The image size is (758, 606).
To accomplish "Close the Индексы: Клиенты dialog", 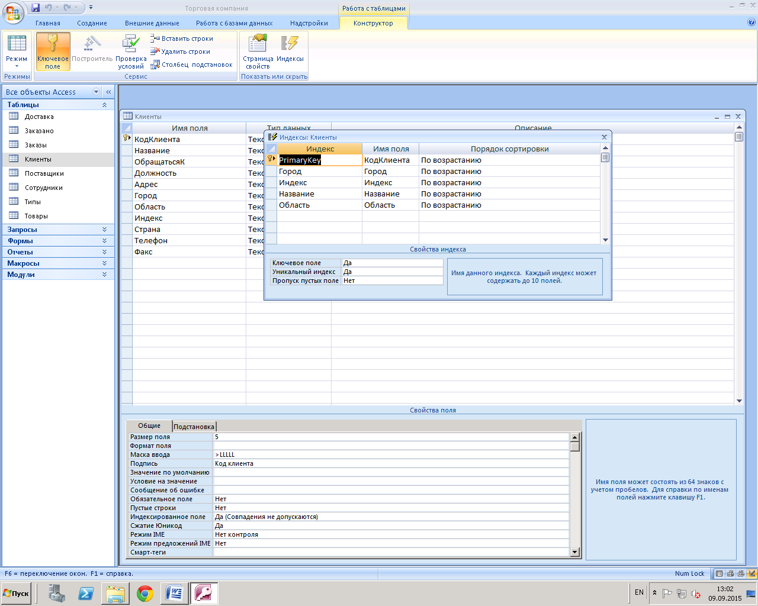I will 605,137.
